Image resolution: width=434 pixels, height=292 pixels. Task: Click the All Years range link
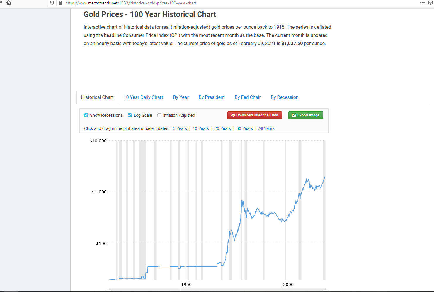(266, 128)
